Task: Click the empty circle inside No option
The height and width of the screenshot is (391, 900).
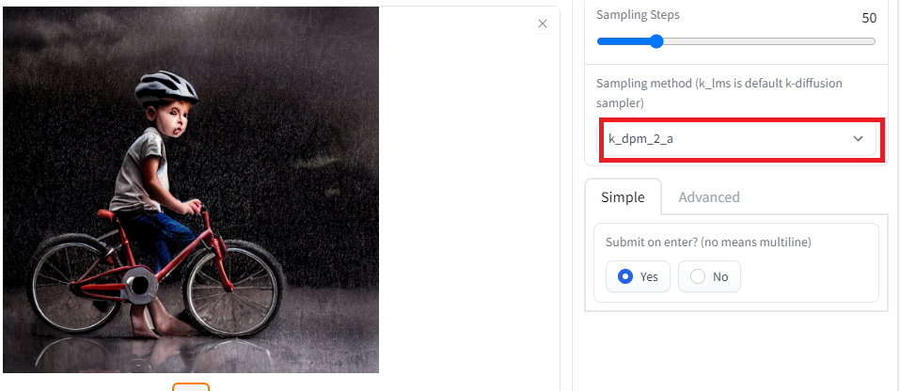Action: coord(698,277)
